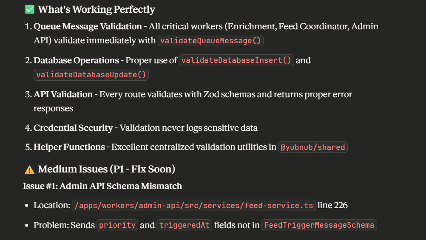
Task: Click the "Medium Issues (P1 - Fix Soon)" heading
Action: [106, 169]
